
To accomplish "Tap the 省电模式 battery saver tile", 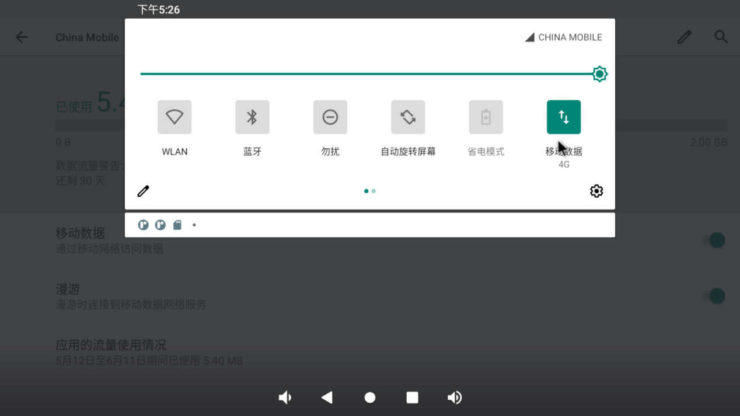I will [486, 117].
